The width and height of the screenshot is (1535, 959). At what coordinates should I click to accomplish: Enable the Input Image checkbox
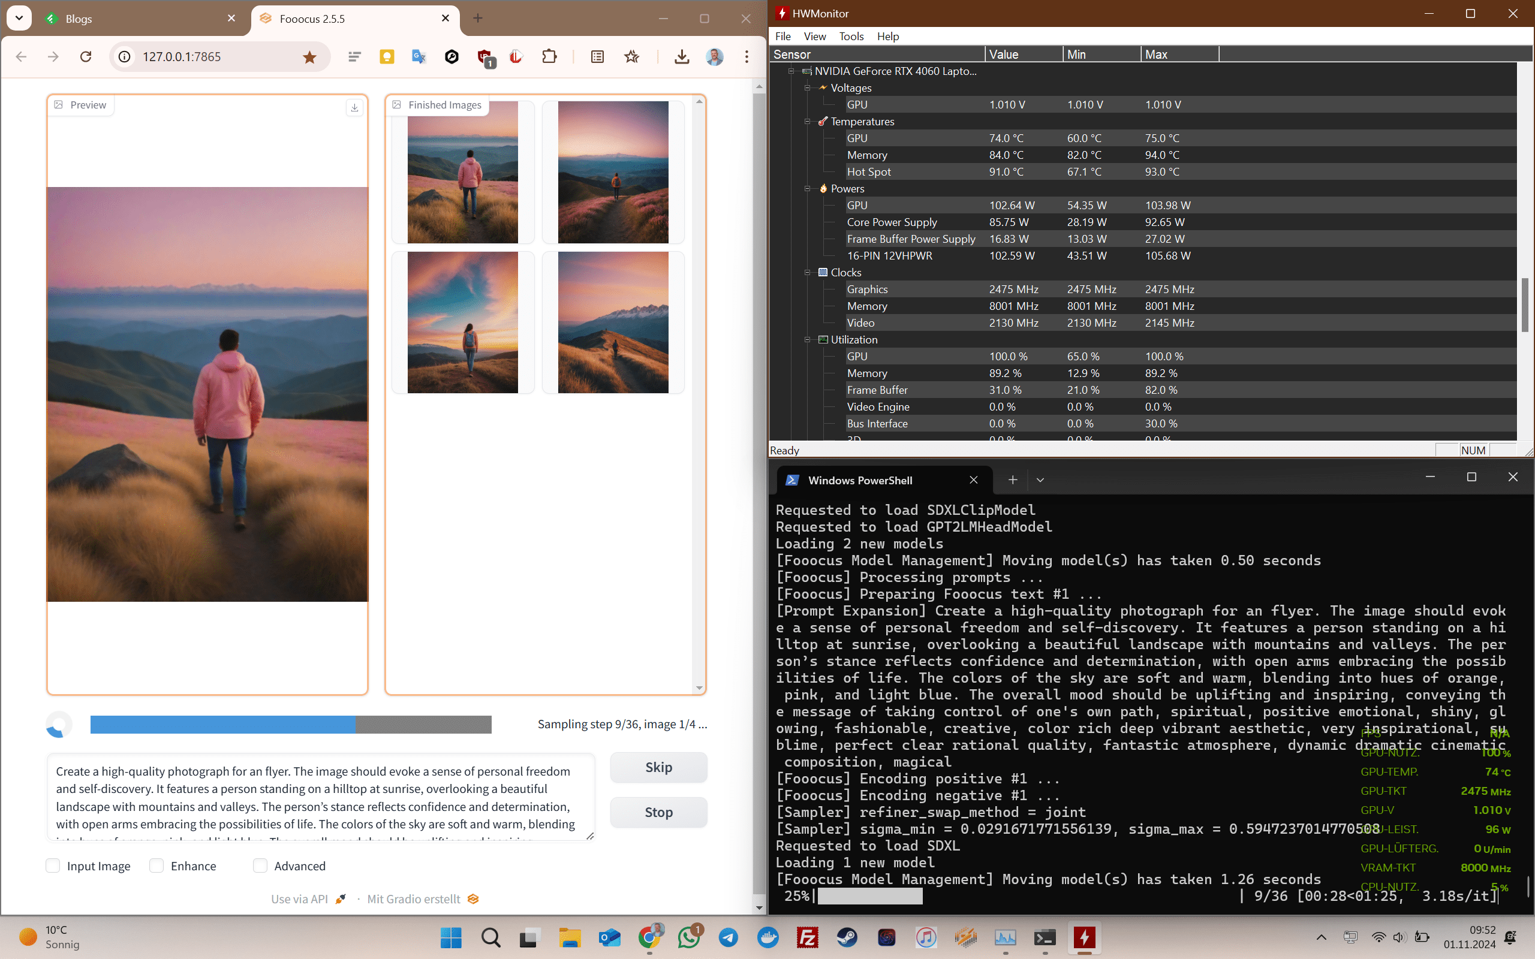tap(53, 865)
